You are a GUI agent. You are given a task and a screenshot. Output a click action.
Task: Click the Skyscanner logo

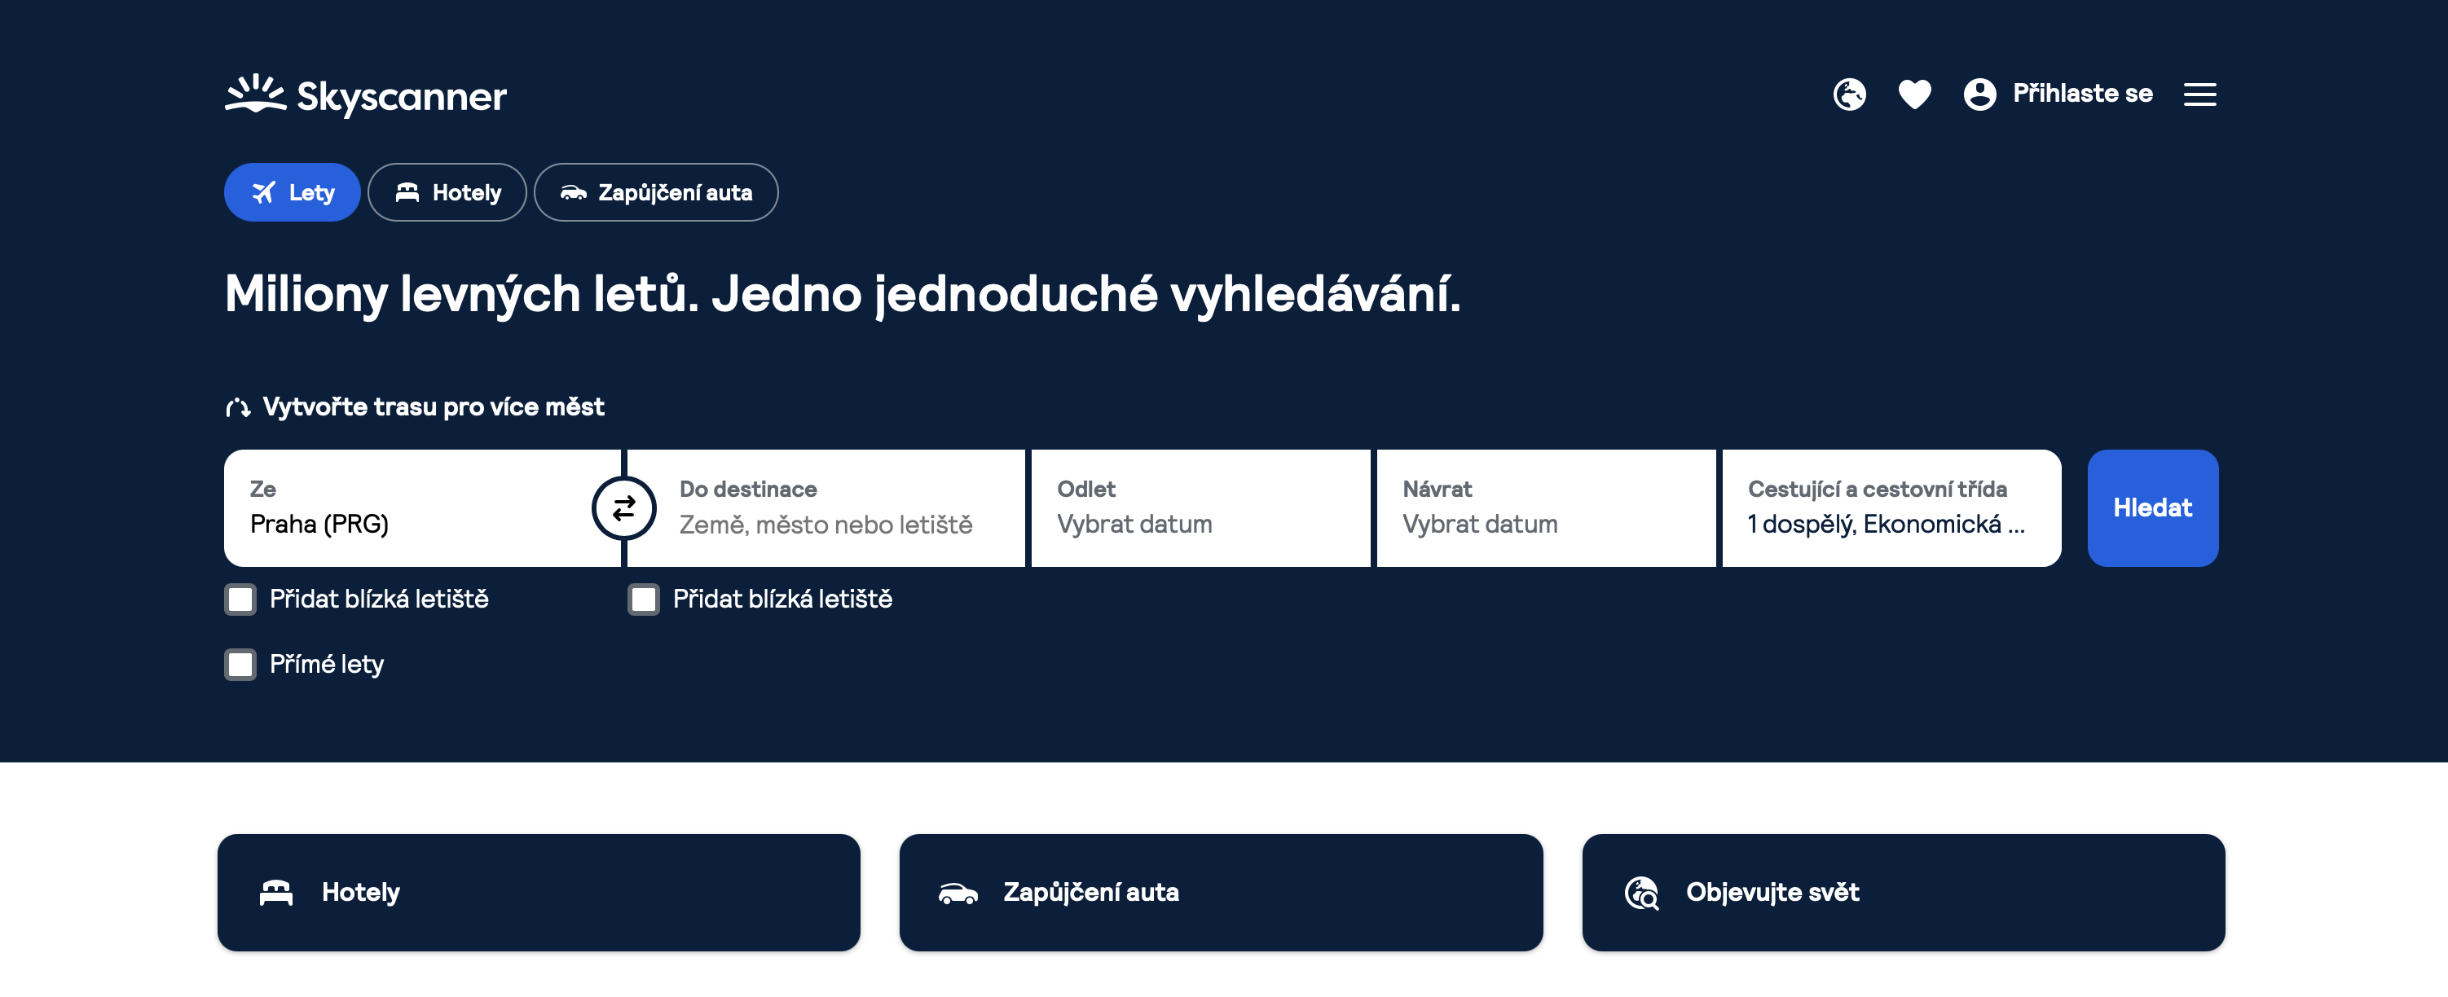pos(364,94)
